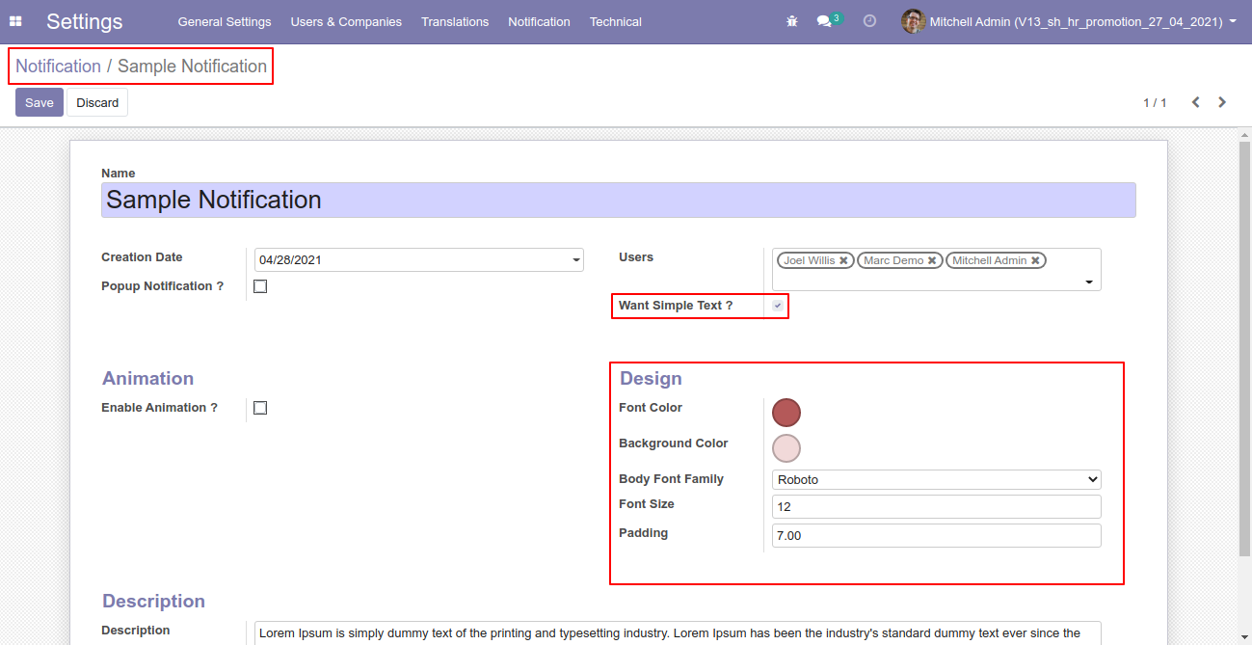Toggle Want Simple Text checkbox
Screen dimensions: 1252x645
click(x=778, y=306)
